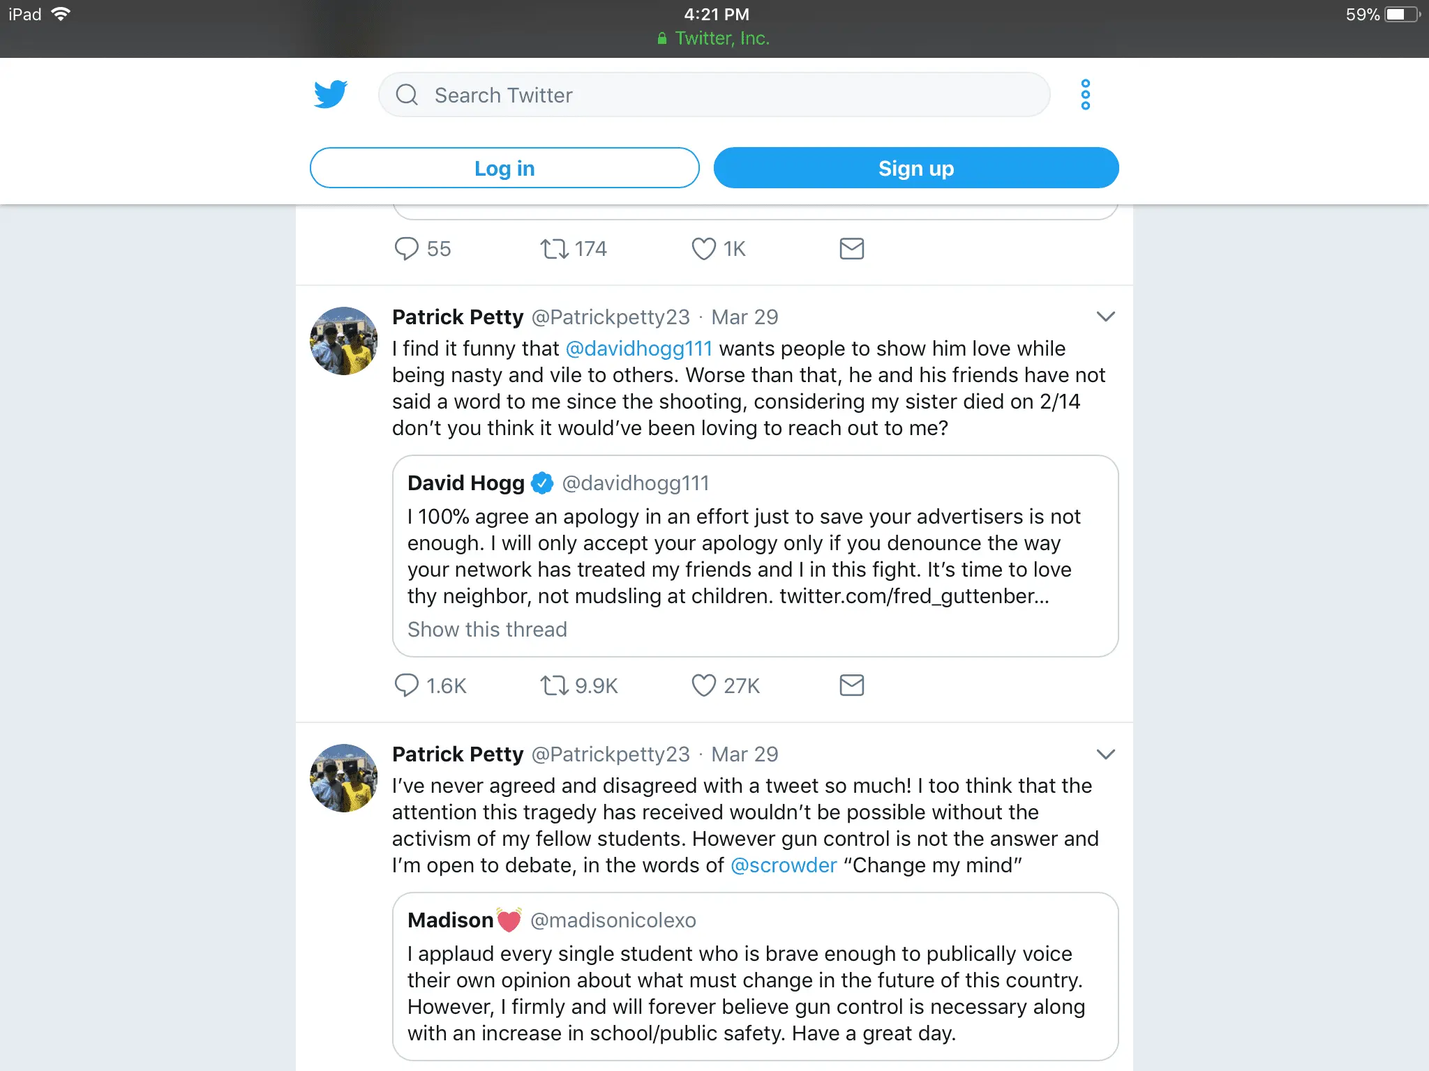
Task: Click the Twitter bird logo
Action: click(x=330, y=95)
